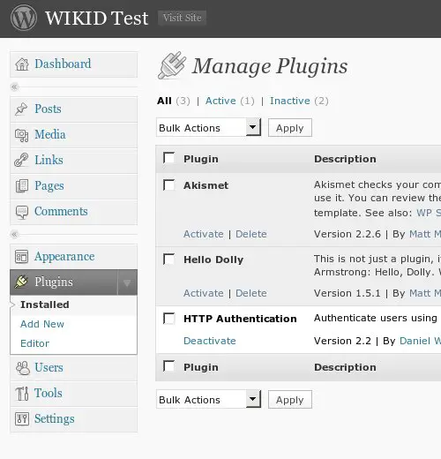Viewport: 441px width, 459px height.
Task: Click the Tools wrench icon
Action: 22,394
